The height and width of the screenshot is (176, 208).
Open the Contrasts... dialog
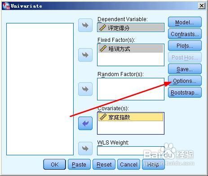tap(185, 34)
